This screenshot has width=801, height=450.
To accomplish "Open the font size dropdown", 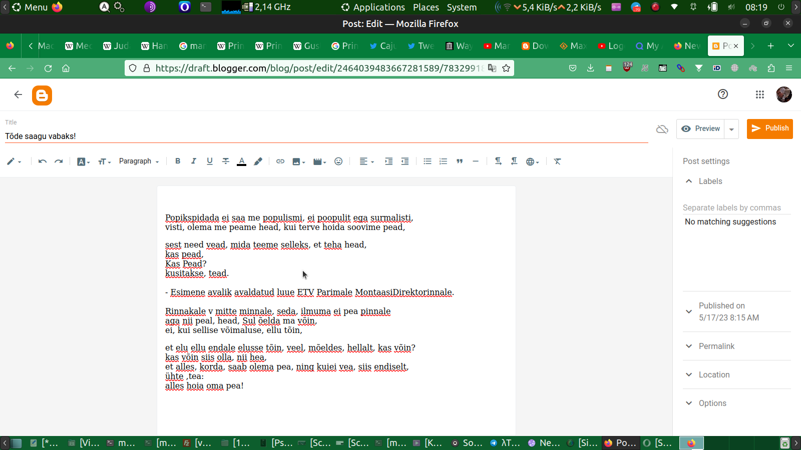I will click(x=104, y=161).
